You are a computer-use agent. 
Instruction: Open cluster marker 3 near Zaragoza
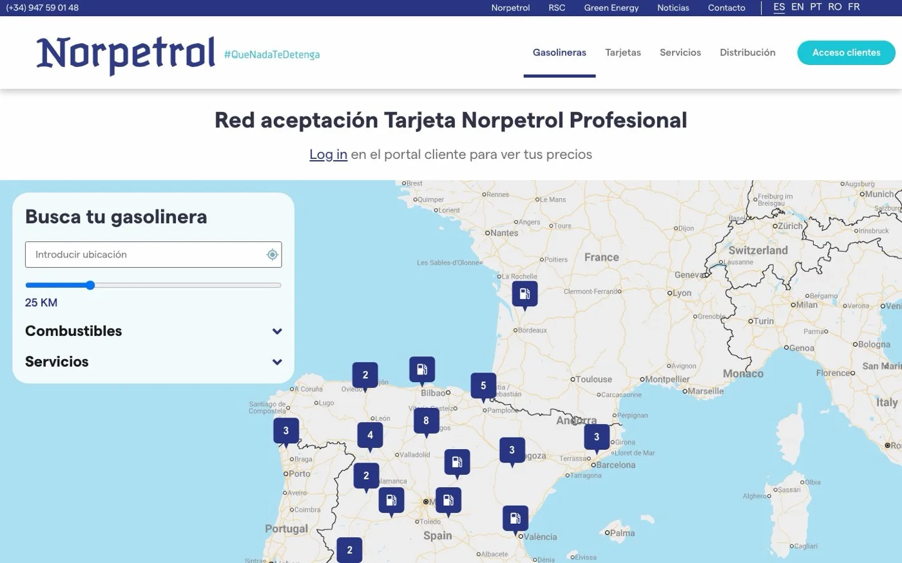(x=512, y=450)
